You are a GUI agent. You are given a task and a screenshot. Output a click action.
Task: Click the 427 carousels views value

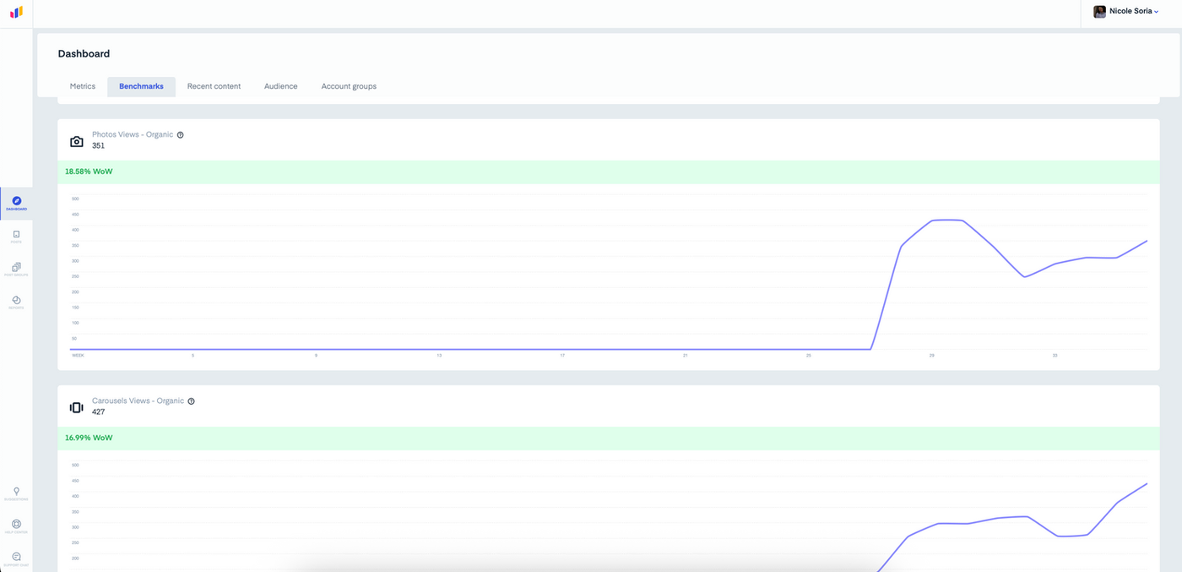(x=99, y=412)
